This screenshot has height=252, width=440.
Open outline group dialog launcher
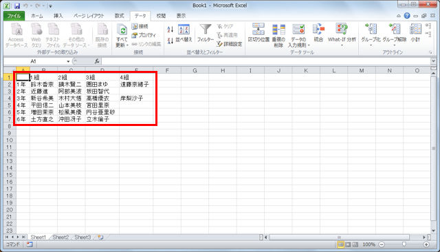click(x=430, y=52)
